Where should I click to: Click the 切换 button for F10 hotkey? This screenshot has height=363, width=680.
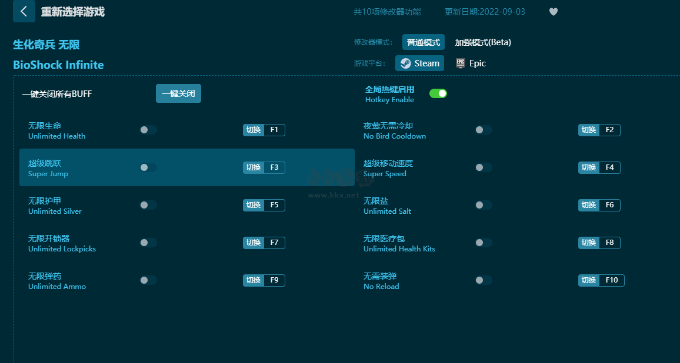tap(589, 280)
